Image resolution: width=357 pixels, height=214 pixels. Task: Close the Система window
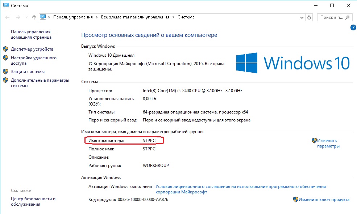tap(349, 5)
